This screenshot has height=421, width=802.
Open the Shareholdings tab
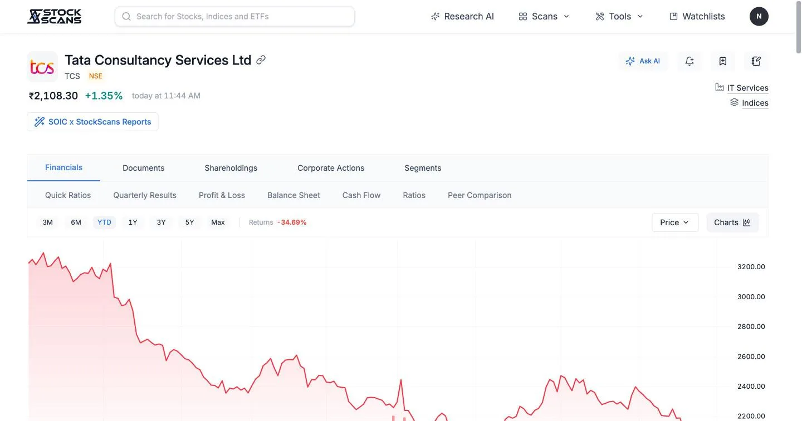click(x=231, y=168)
